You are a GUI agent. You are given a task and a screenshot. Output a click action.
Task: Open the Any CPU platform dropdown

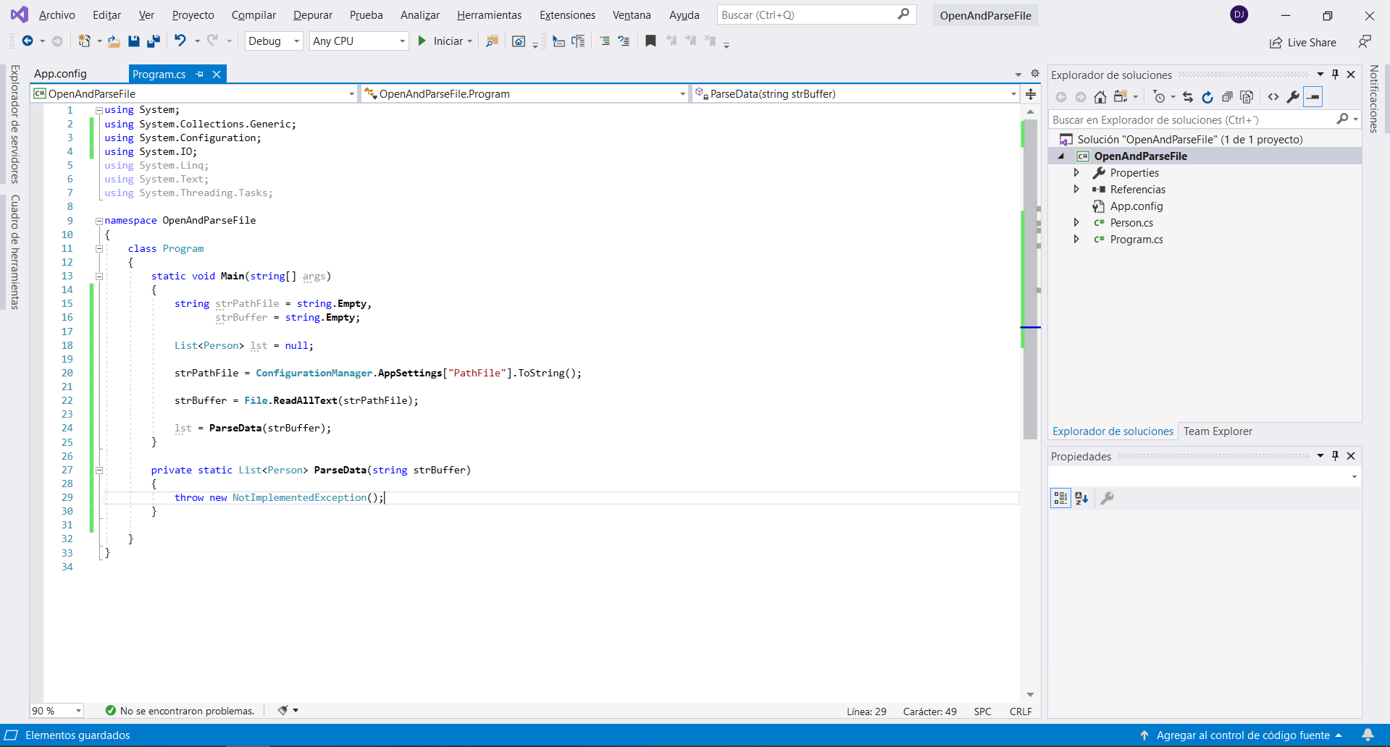click(359, 41)
